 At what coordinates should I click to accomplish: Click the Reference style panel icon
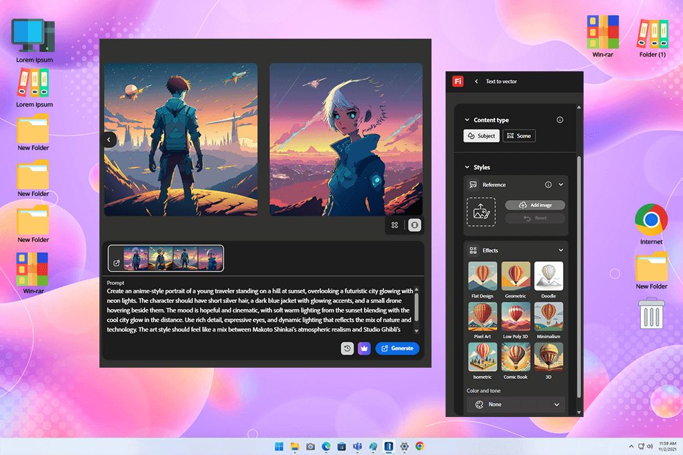473,185
